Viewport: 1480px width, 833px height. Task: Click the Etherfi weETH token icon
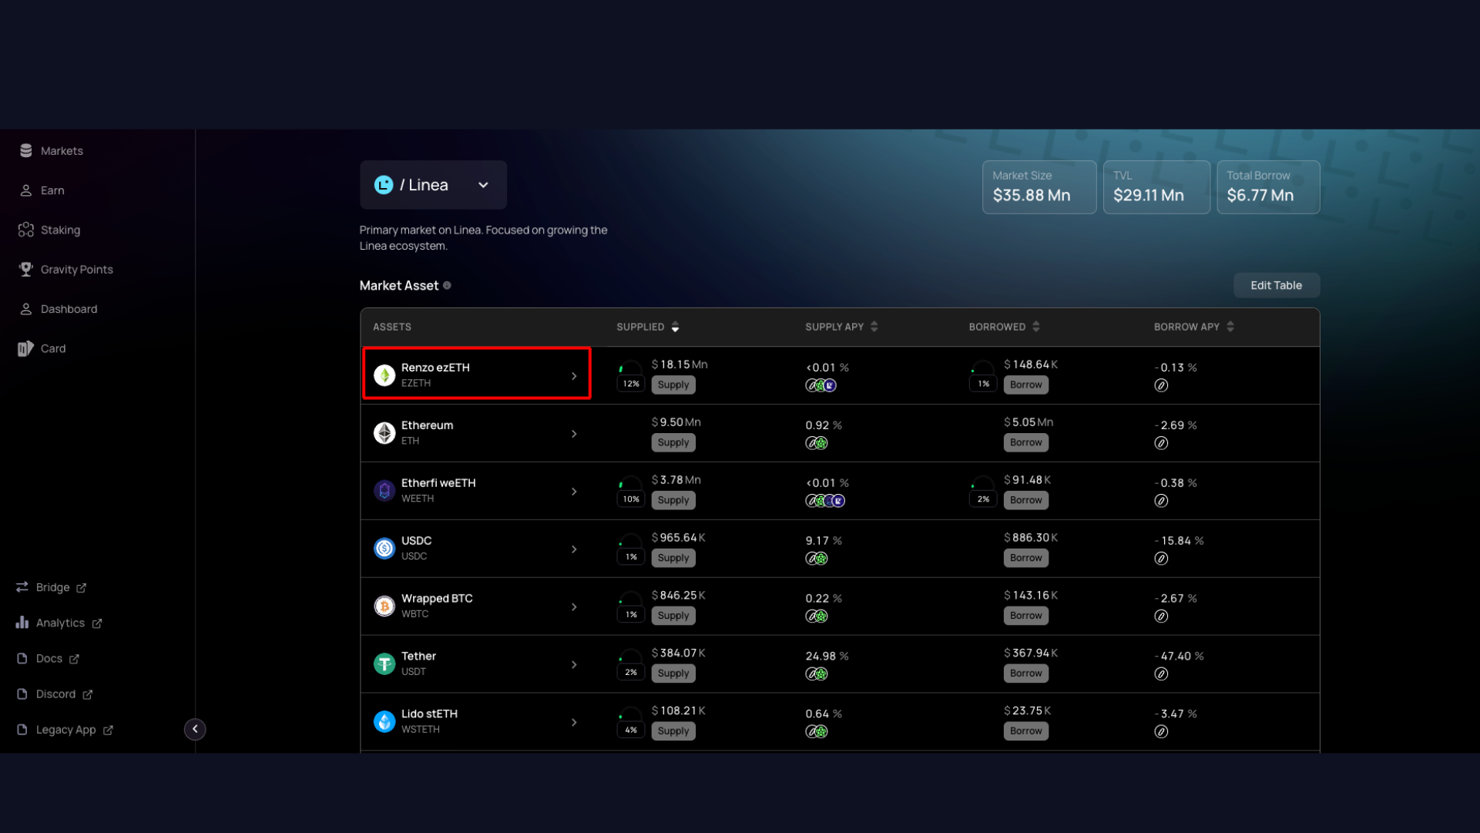[x=384, y=491]
